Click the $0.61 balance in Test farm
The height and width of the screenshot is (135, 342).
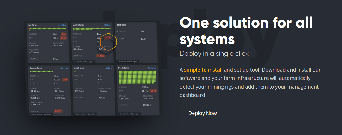tap(144, 39)
